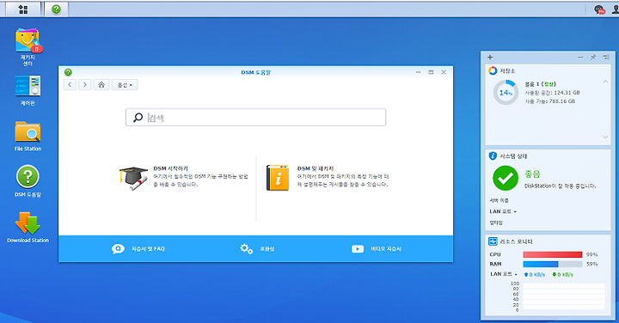Go back in DSM Help window

[70, 85]
